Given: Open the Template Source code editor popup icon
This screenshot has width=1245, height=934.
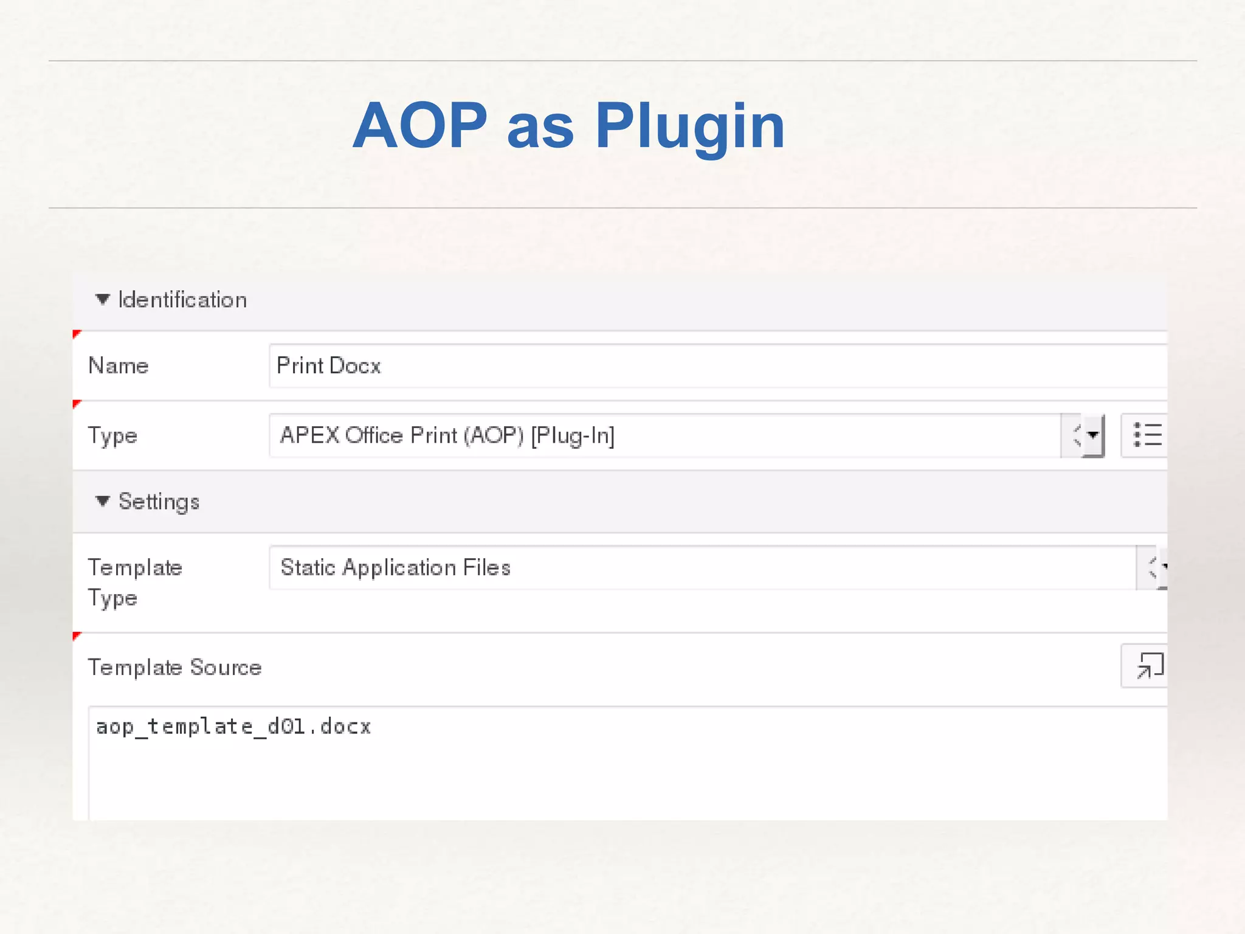Looking at the screenshot, I should point(1145,666).
